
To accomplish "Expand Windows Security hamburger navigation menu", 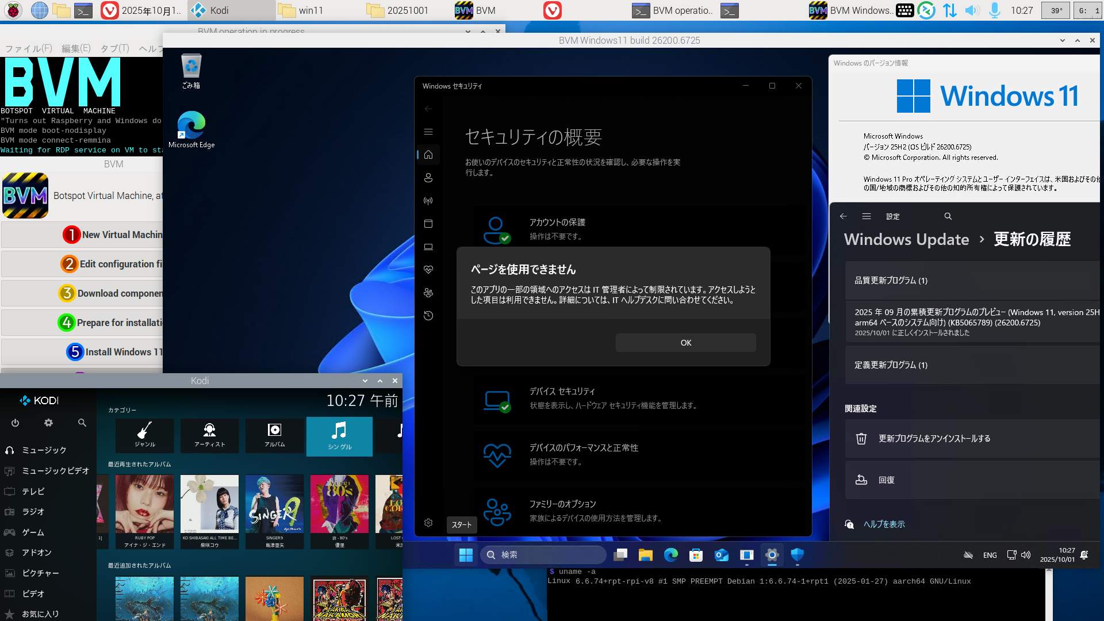I will 428,132.
